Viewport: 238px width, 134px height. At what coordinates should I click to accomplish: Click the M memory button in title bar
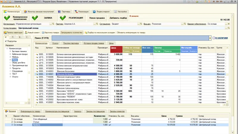214,1
